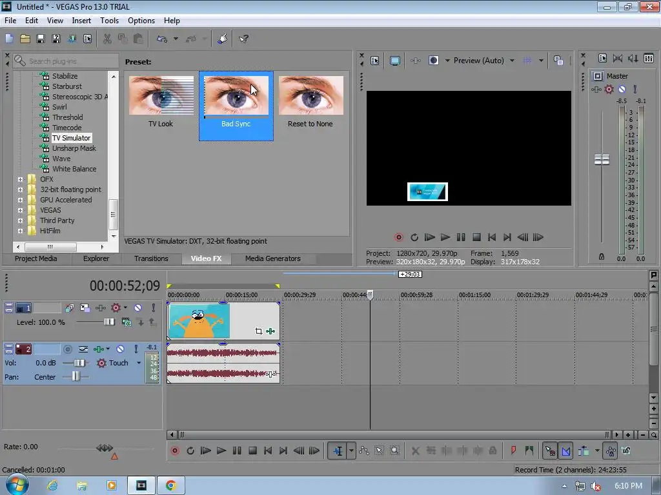
Task: Save the project with floppy disk icon
Action: pos(41,39)
